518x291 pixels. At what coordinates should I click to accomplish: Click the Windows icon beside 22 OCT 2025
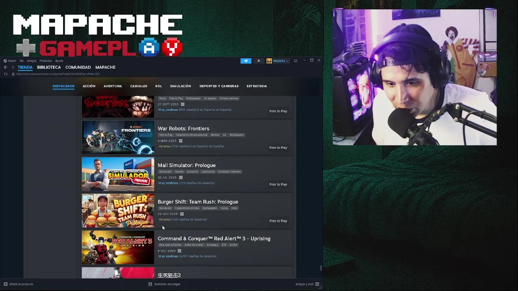tap(182, 214)
